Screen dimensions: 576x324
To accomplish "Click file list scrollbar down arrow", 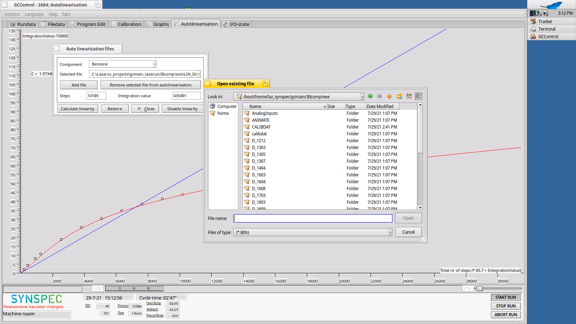I will [x=420, y=207].
